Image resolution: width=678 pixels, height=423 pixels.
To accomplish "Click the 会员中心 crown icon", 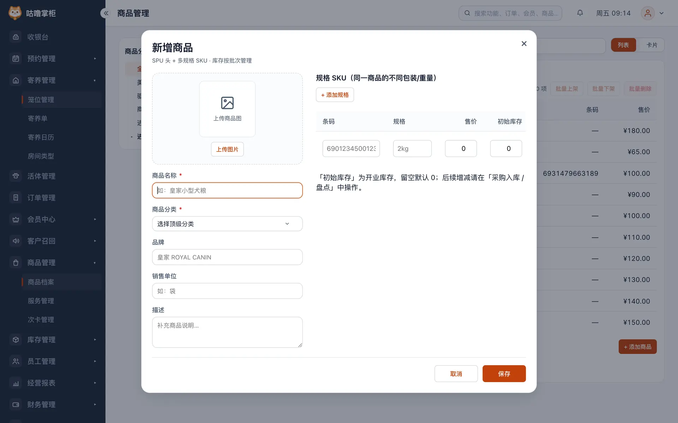I will pos(16,219).
